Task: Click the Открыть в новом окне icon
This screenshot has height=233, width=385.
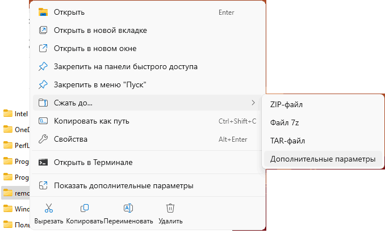Action: coord(43,48)
